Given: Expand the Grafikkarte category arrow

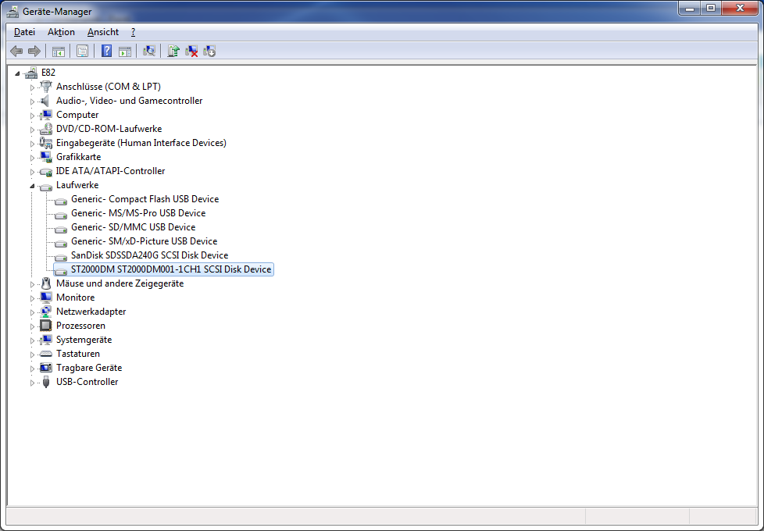Looking at the screenshot, I should click(x=32, y=158).
